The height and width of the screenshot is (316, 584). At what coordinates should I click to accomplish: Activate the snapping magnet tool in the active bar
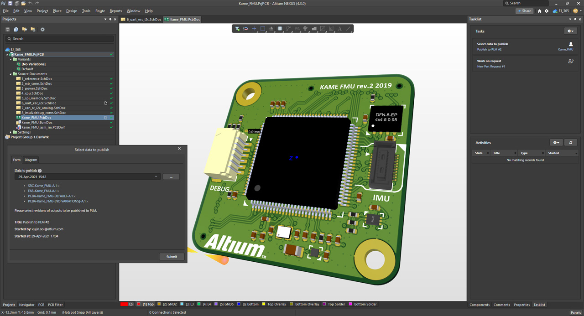(x=245, y=28)
